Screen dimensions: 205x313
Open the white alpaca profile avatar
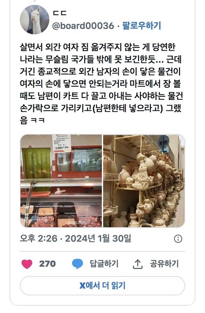pyautogui.click(x=35, y=19)
